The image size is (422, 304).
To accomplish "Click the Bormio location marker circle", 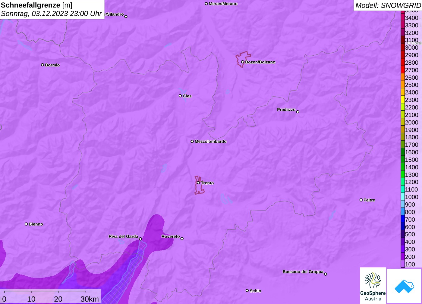I will (43, 65).
